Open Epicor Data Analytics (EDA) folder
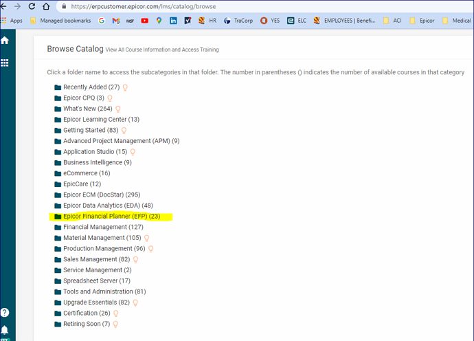474x341 pixels. click(x=103, y=206)
